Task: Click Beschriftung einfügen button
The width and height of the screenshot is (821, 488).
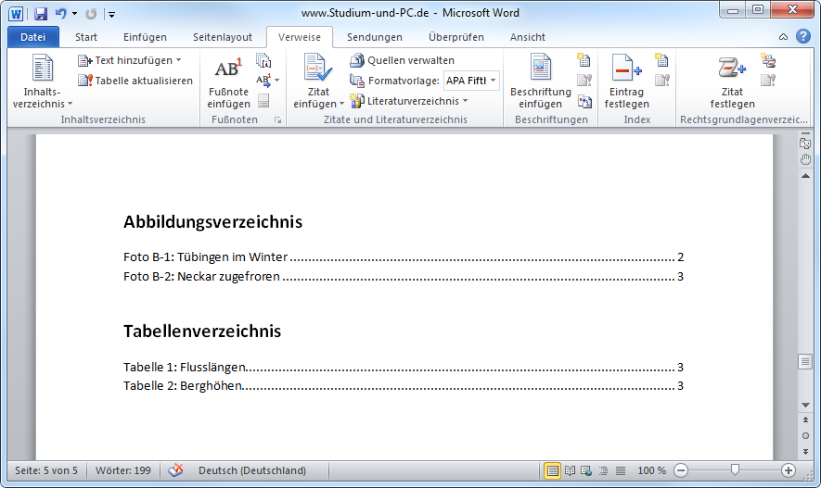Action: tap(540, 82)
